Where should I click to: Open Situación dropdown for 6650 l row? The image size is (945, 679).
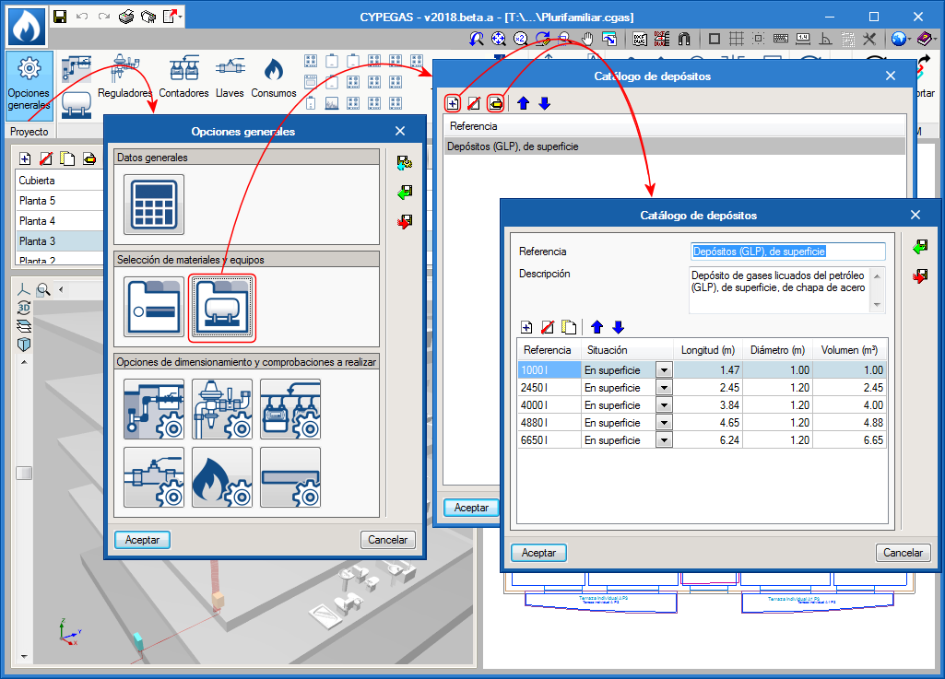coord(664,440)
